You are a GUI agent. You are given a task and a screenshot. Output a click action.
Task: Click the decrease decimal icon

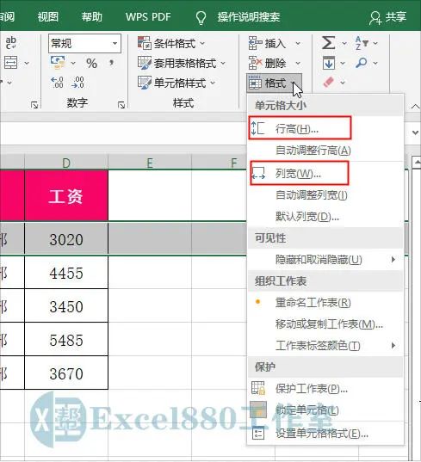[77, 83]
